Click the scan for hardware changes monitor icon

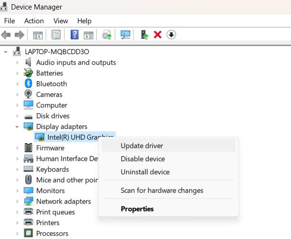[x=126, y=35]
